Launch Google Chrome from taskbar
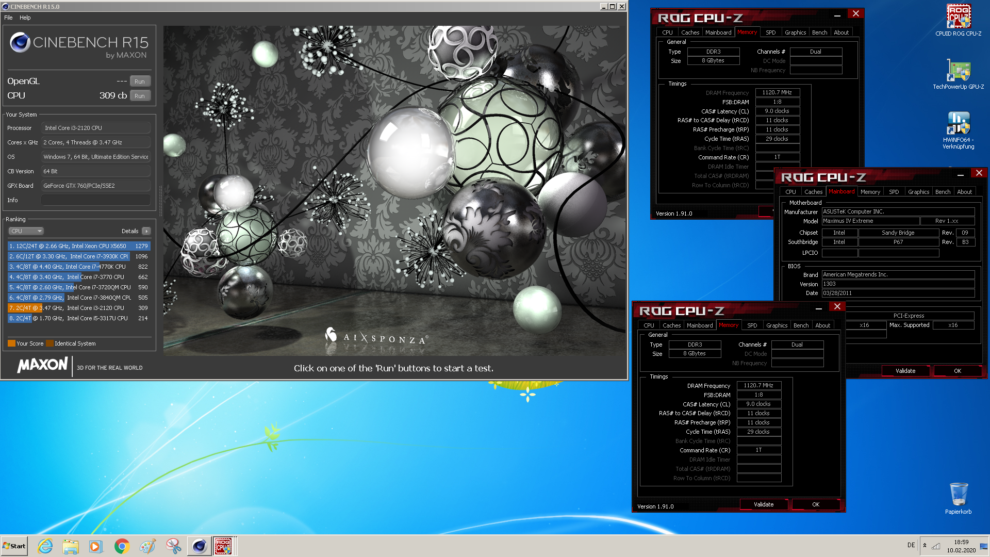The width and height of the screenshot is (990, 557). pos(122,546)
